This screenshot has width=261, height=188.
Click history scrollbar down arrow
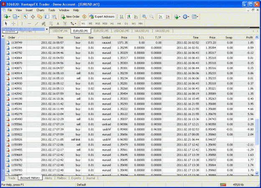pos(257,173)
